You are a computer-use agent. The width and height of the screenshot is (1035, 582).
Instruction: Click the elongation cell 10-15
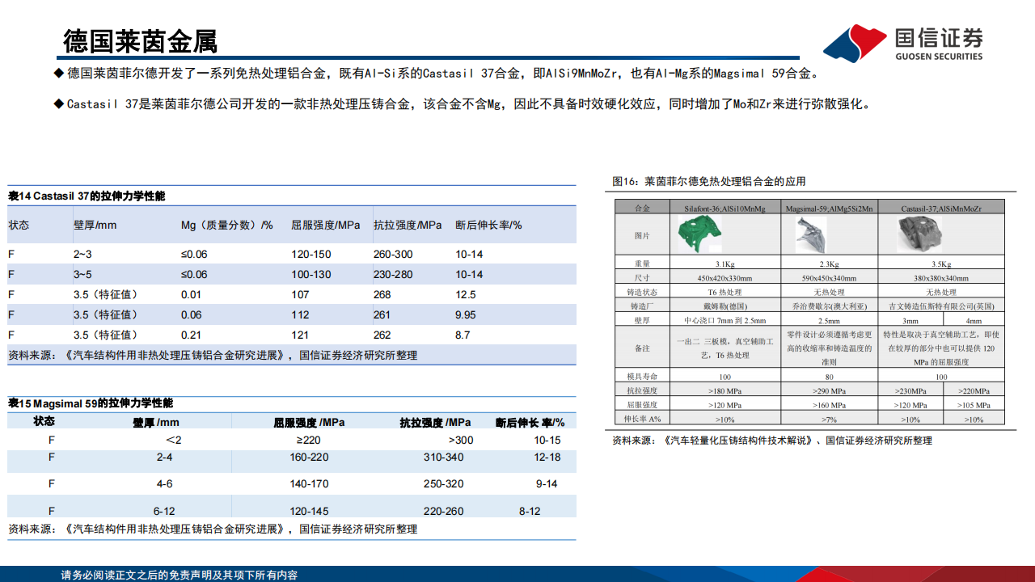(547, 440)
